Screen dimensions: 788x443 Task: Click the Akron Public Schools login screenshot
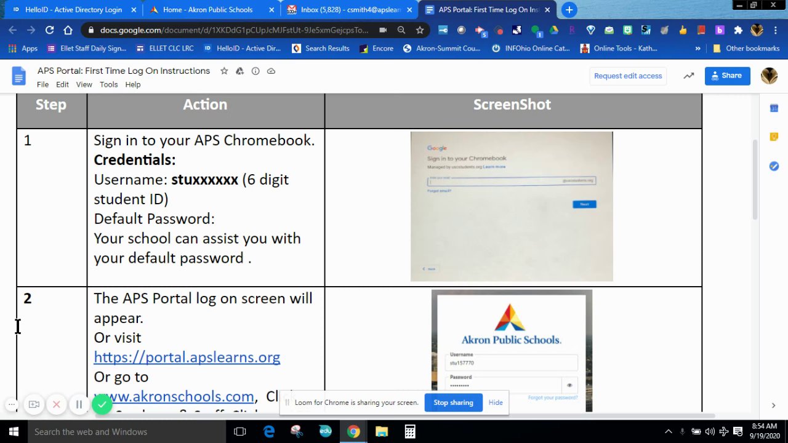(512, 350)
